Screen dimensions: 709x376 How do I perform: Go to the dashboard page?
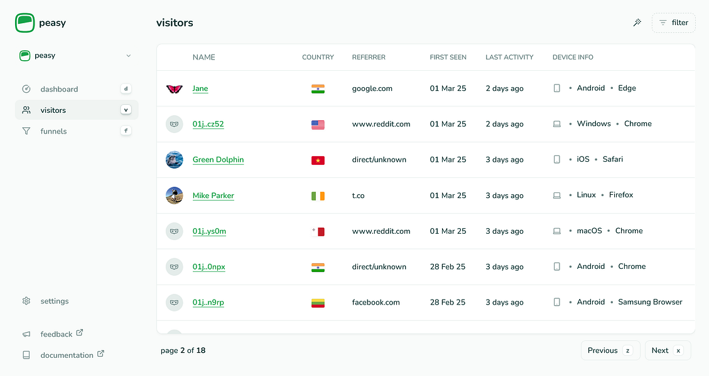point(59,89)
